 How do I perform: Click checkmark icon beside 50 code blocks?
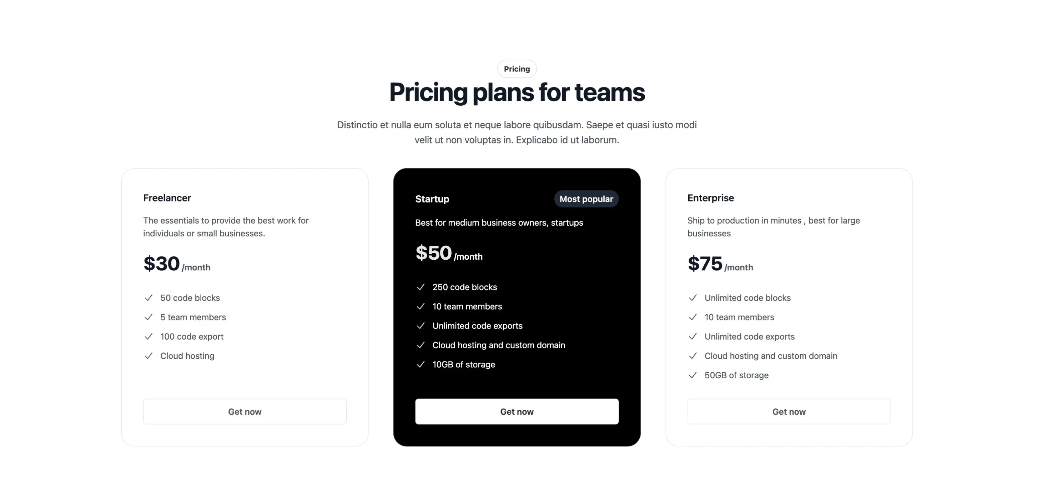tap(148, 298)
